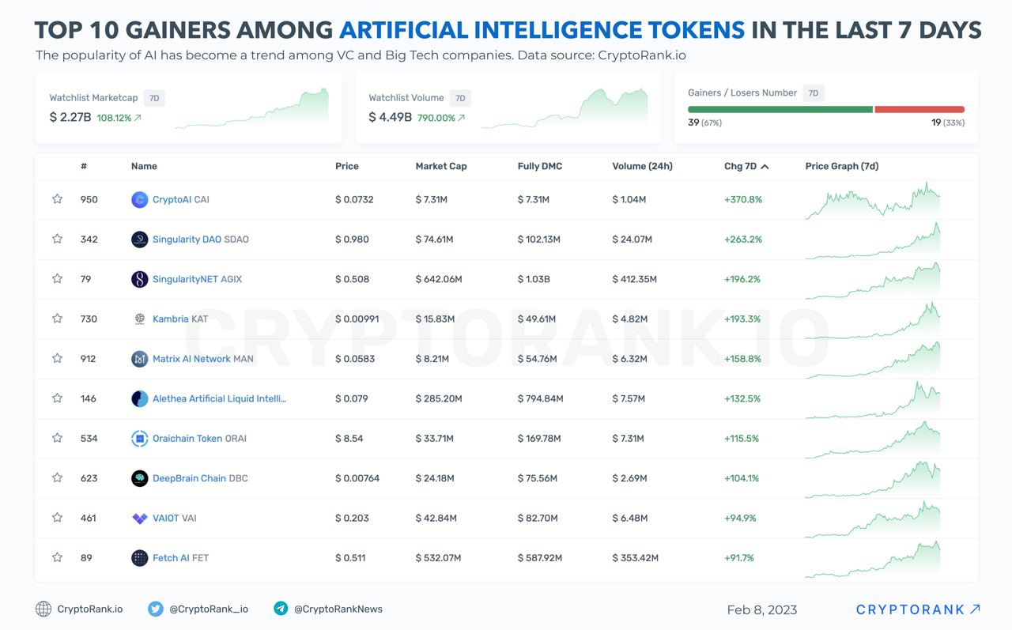Click the Oraichain Token logo icon

pyautogui.click(x=139, y=439)
